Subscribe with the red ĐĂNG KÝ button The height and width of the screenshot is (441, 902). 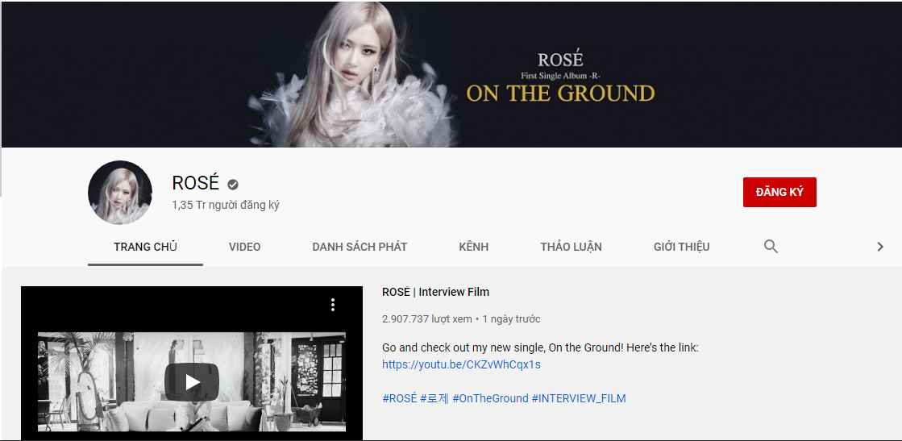tap(779, 193)
